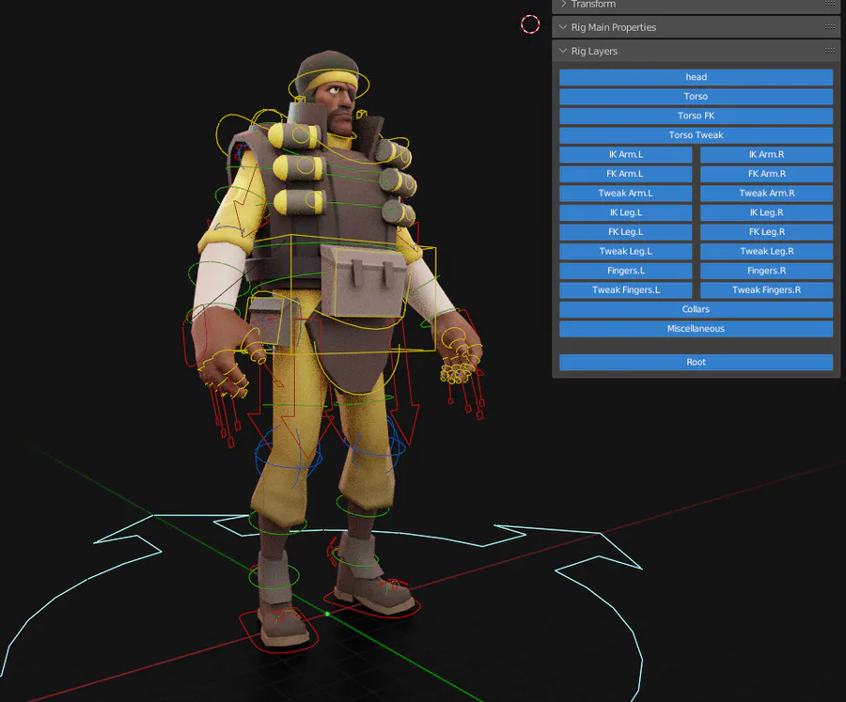Toggle the Tweak Fingers.R layer
Screen dimensions: 846x702
pyautogui.click(x=767, y=290)
